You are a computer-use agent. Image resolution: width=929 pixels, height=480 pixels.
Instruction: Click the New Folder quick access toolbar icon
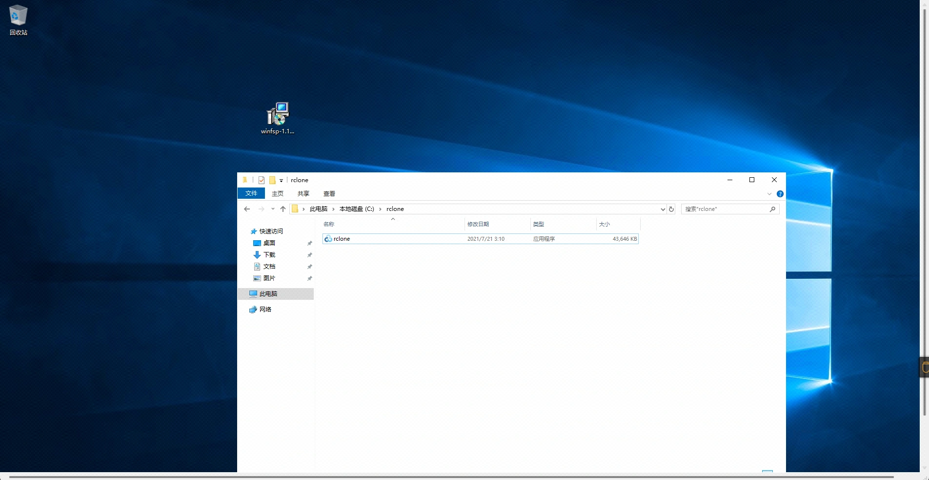[272, 180]
